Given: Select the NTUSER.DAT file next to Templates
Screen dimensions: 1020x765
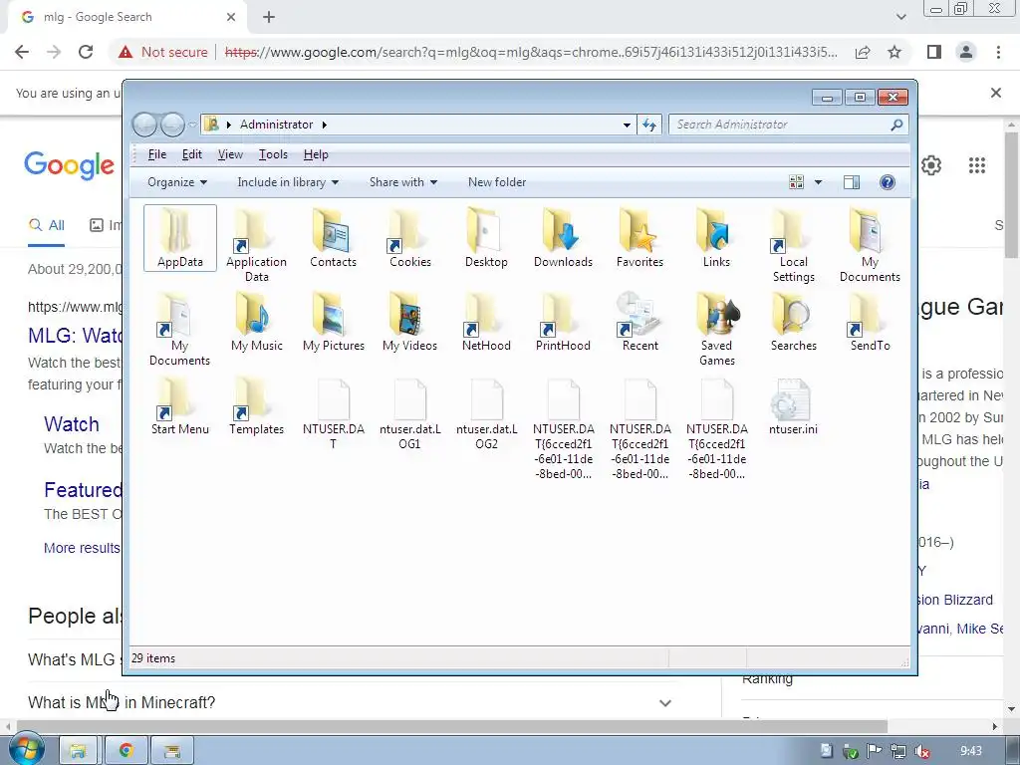Looking at the screenshot, I should point(333,415).
